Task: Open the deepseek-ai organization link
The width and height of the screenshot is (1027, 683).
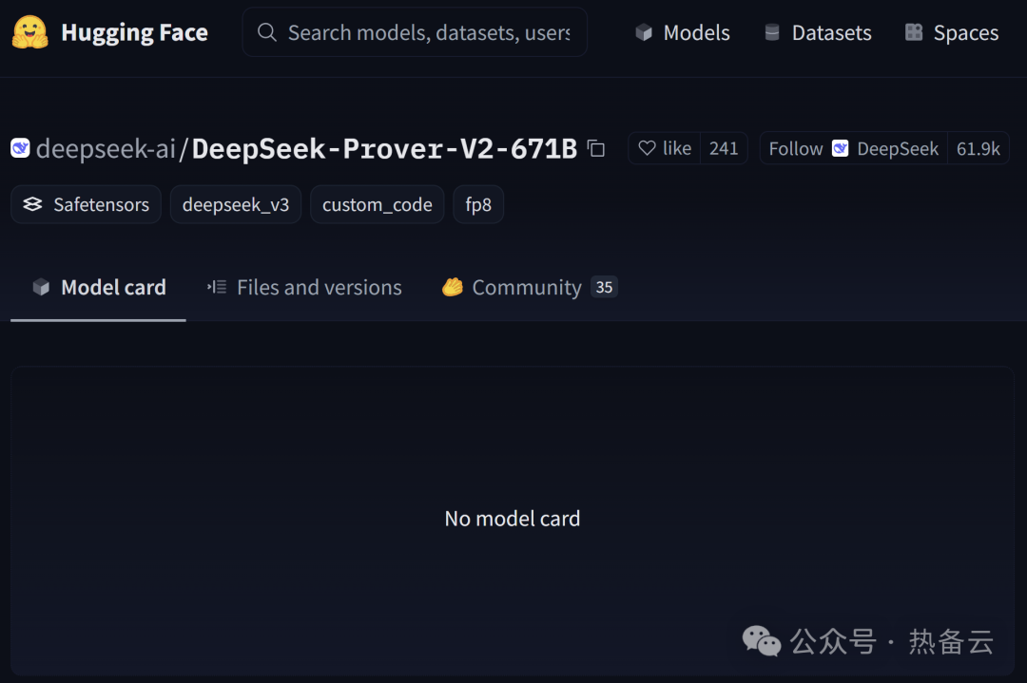Action: click(x=107, y=149)
